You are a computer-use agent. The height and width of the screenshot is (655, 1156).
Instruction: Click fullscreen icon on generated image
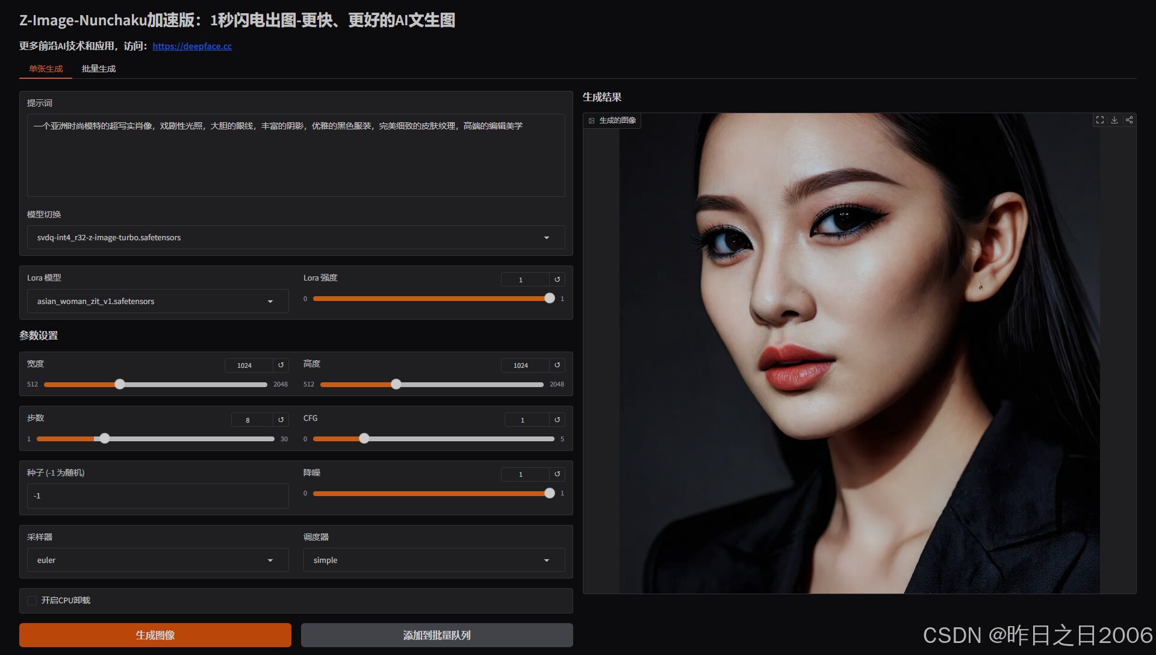tap(1100, 120)
